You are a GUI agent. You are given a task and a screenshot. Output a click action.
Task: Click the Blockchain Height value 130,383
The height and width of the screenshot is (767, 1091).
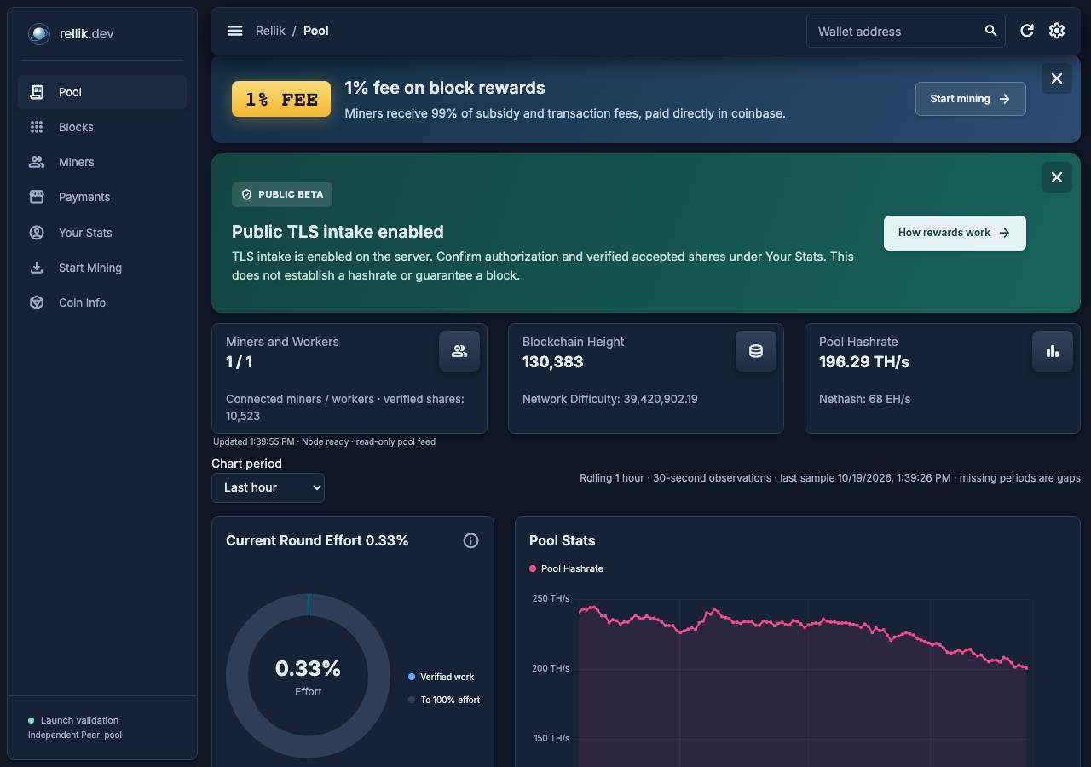pos(553,362)
